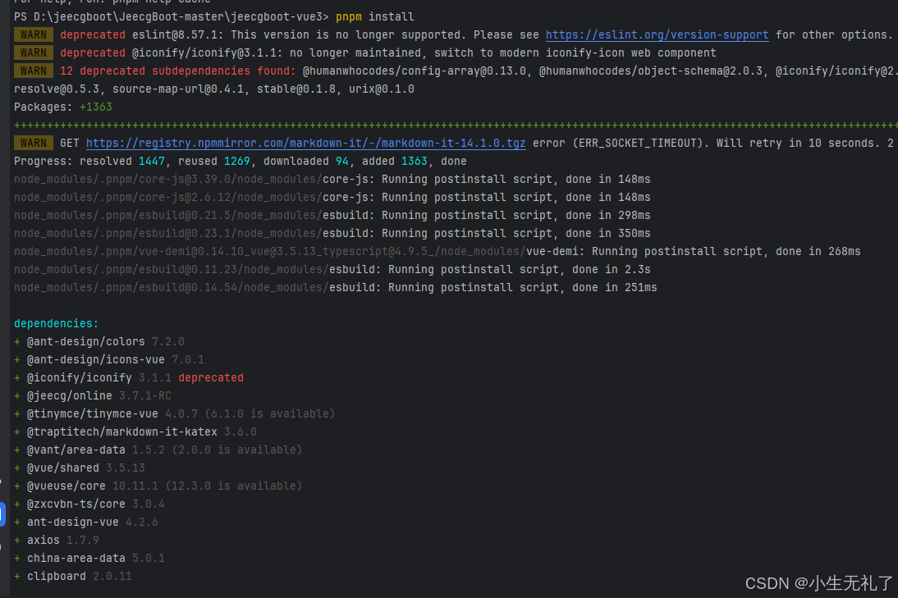Select the @vueuse/core 10.11.1 entry

[x=158, y=486]
